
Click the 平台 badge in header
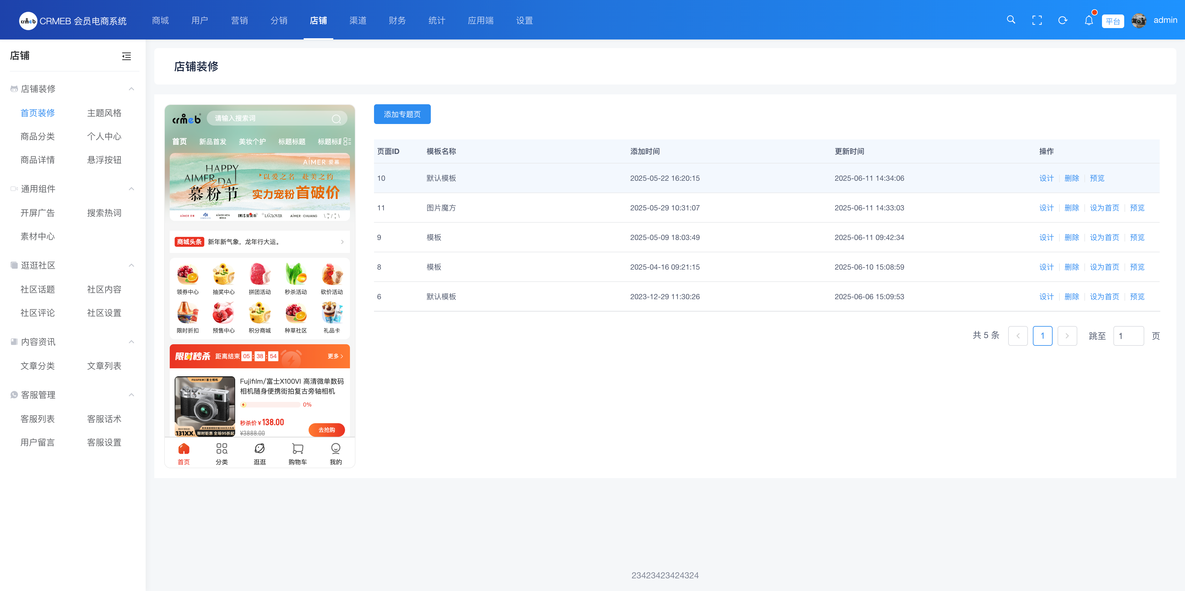1112,21
